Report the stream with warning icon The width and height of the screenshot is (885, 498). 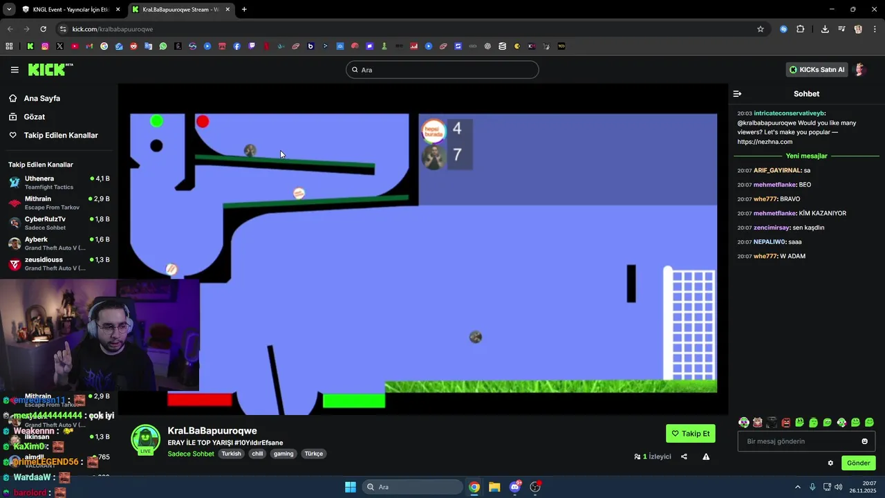[x=706, y=456]
